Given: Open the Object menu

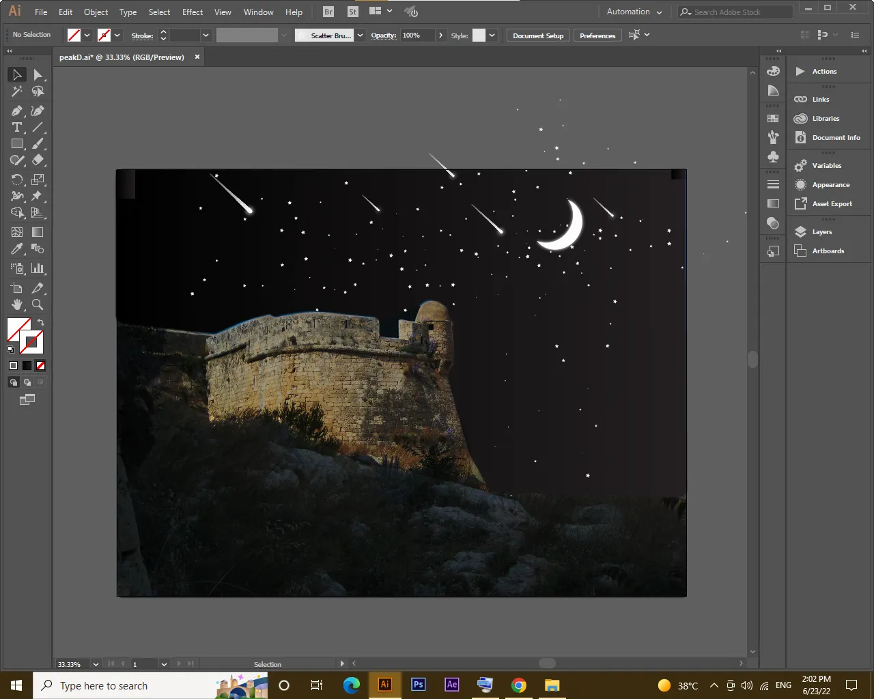Looking at the screenshot, I should pos(96,12).
